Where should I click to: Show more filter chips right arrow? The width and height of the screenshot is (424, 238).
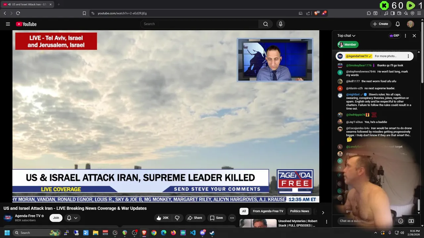[323, 213]
